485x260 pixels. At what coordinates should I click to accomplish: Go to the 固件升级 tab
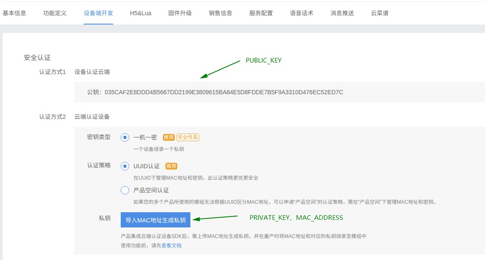pos(180,13)
